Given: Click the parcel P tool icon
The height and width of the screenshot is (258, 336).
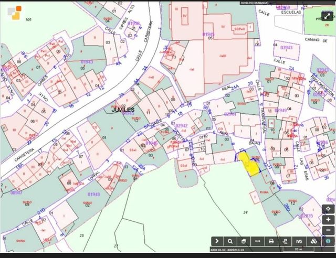Looking at the screenshot, I should [285, 241].
